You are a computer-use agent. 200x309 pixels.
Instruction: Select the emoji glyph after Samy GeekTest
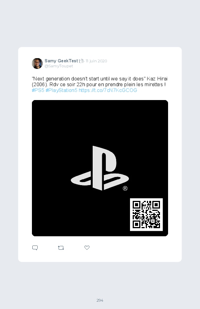pos(81,61)
